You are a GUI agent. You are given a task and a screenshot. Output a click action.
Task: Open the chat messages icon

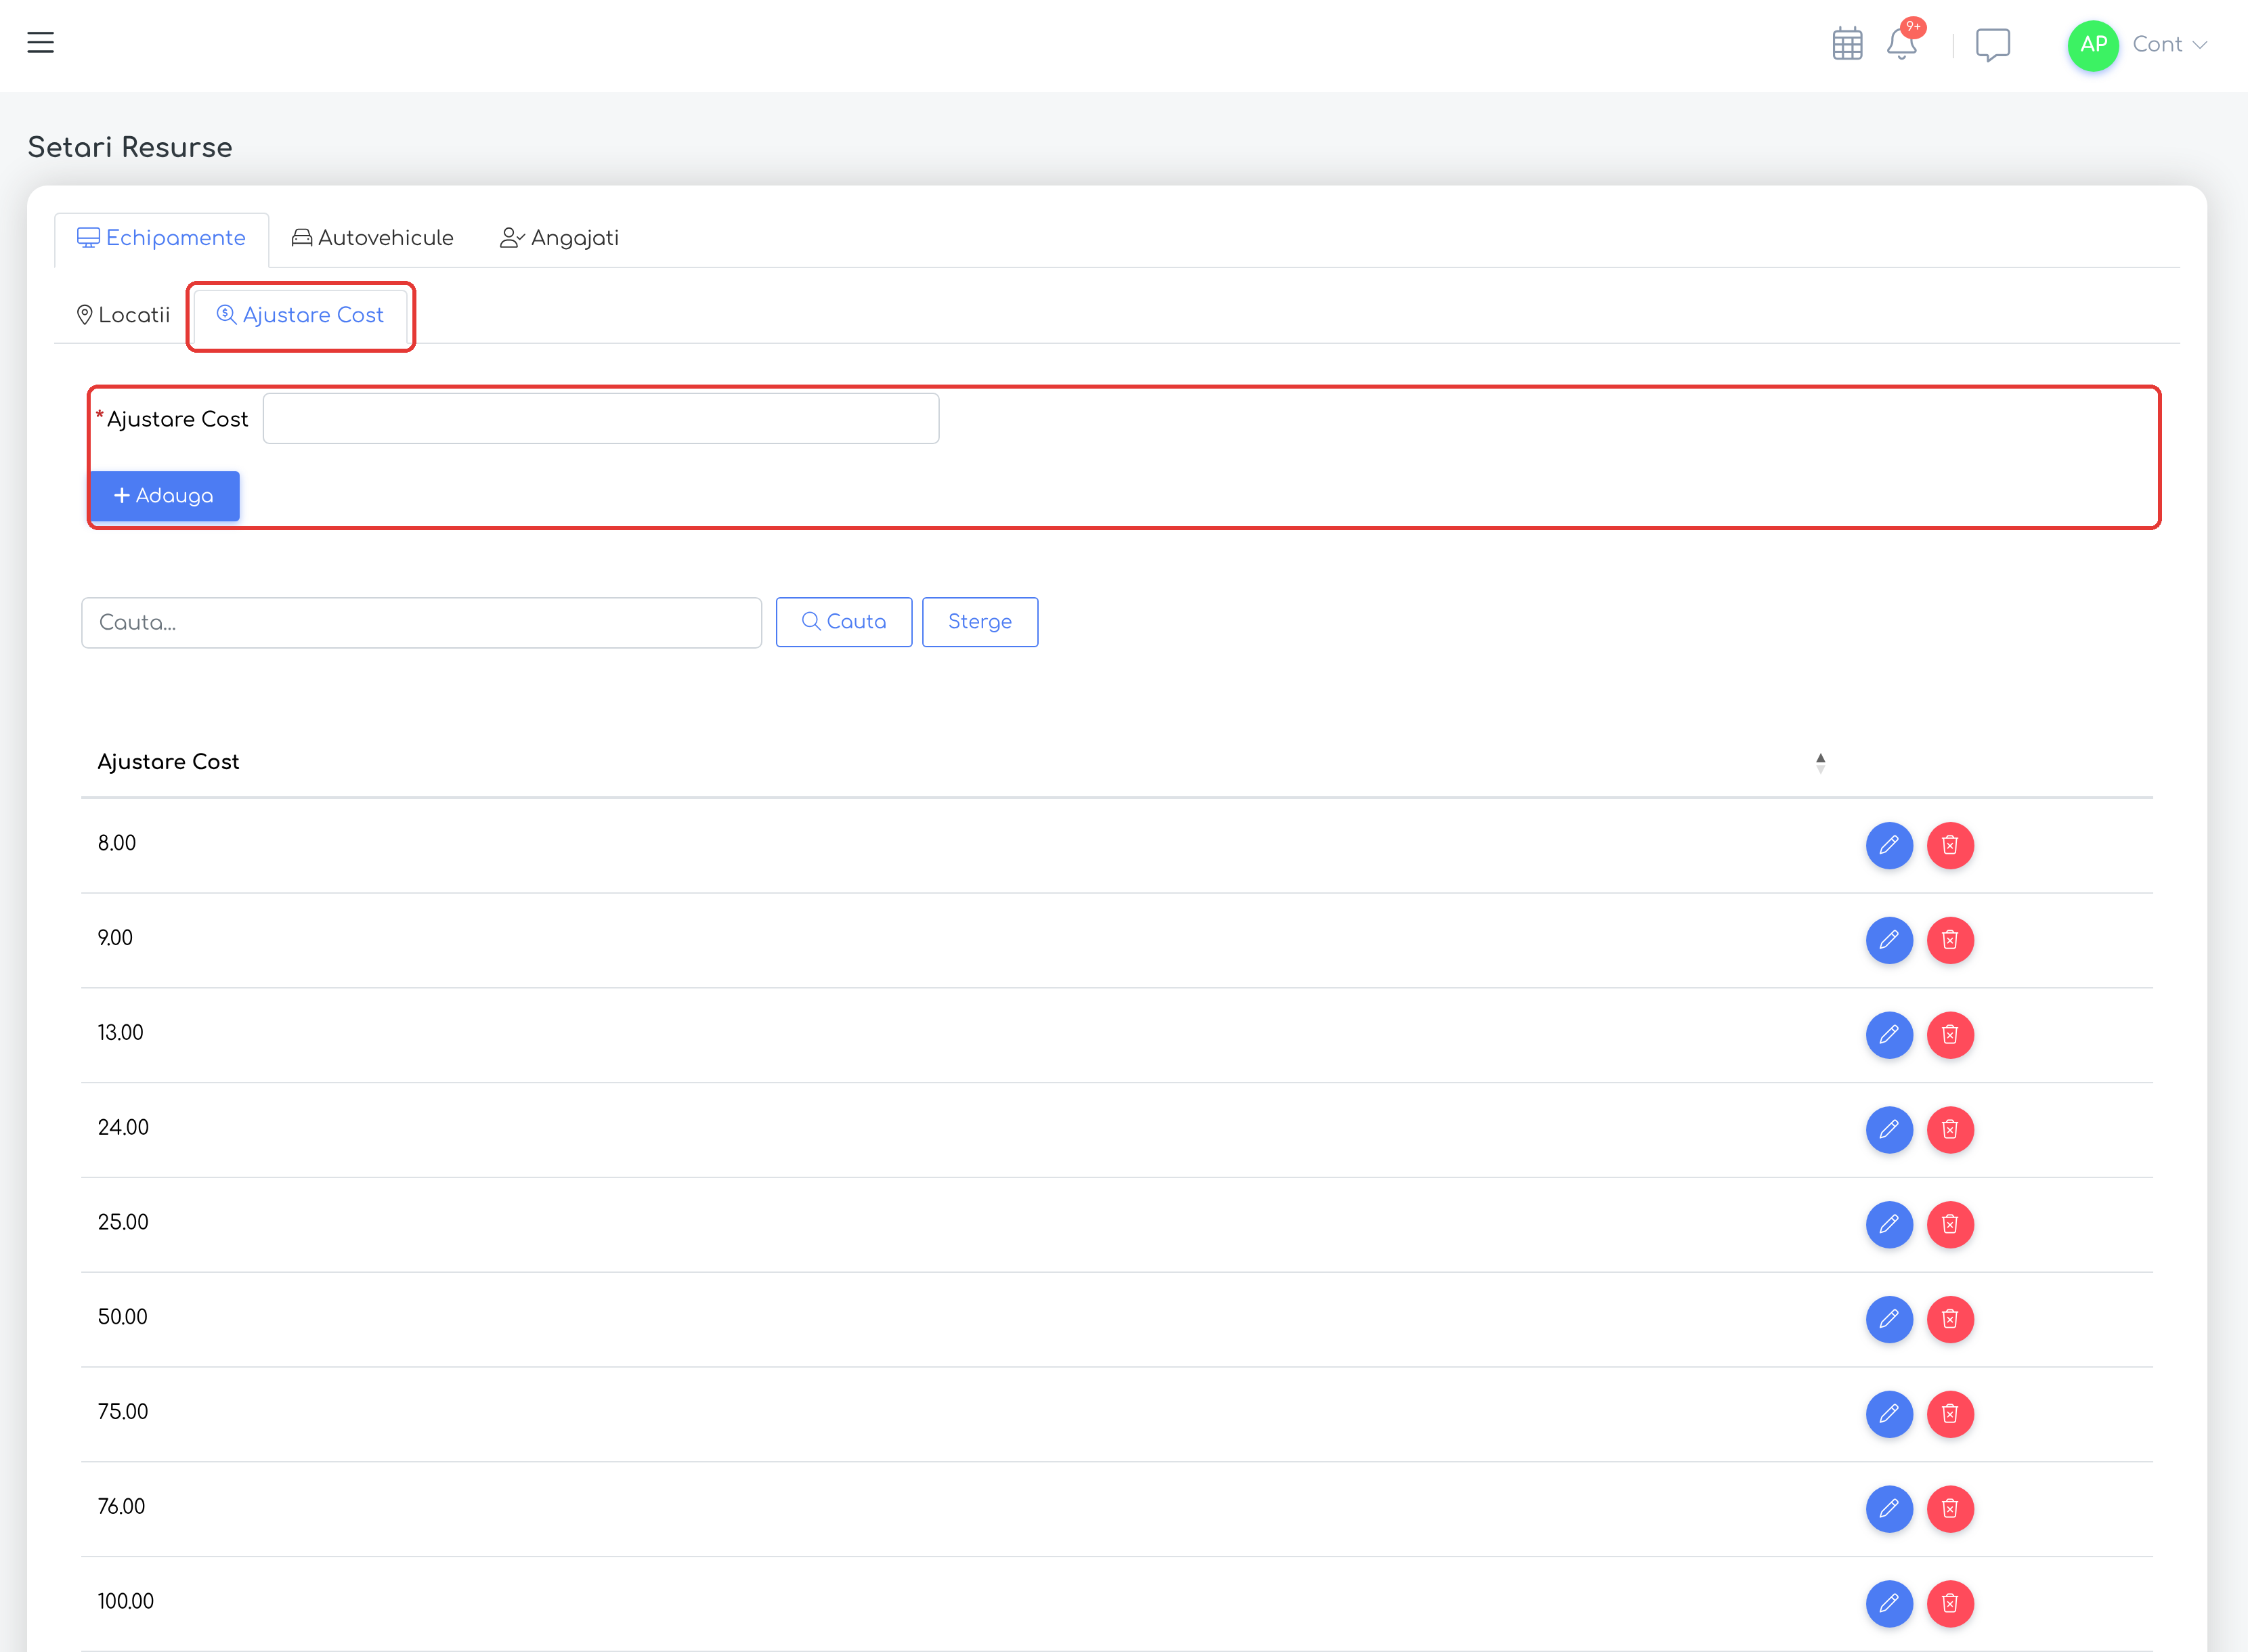coord(1992,45)
